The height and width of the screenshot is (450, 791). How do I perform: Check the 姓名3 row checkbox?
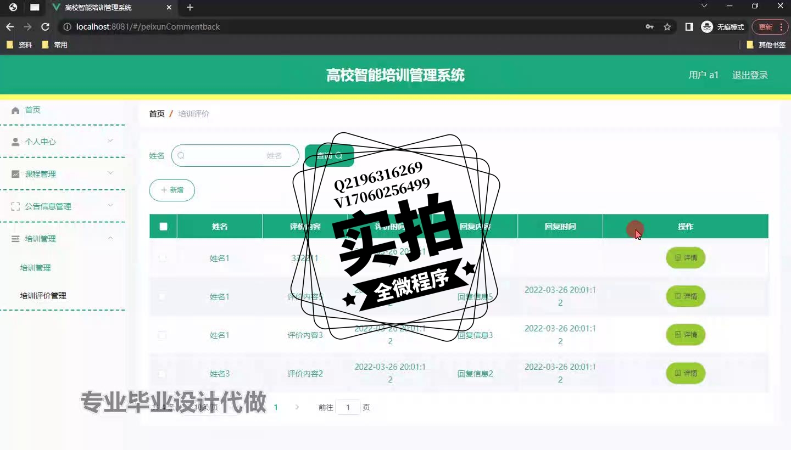pos(163,373)
